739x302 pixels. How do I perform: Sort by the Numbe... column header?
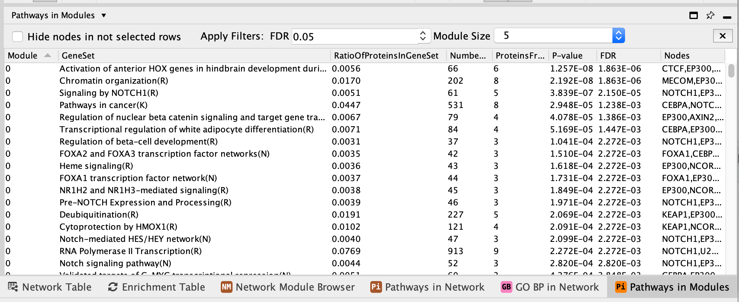click(469, 56)
